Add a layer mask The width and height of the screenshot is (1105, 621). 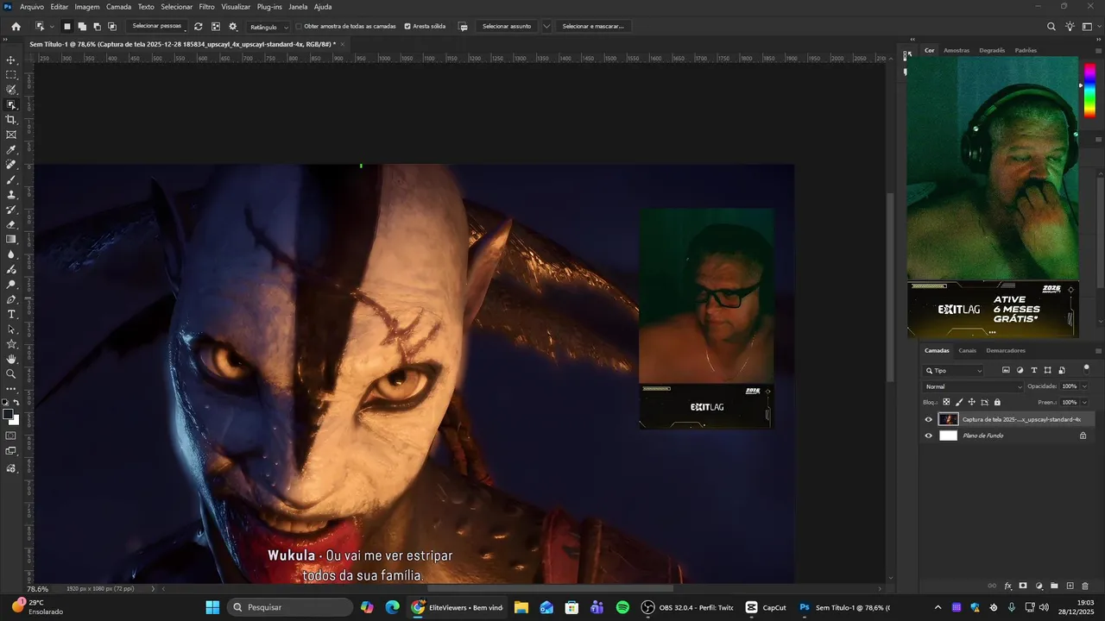(1023, 586)
